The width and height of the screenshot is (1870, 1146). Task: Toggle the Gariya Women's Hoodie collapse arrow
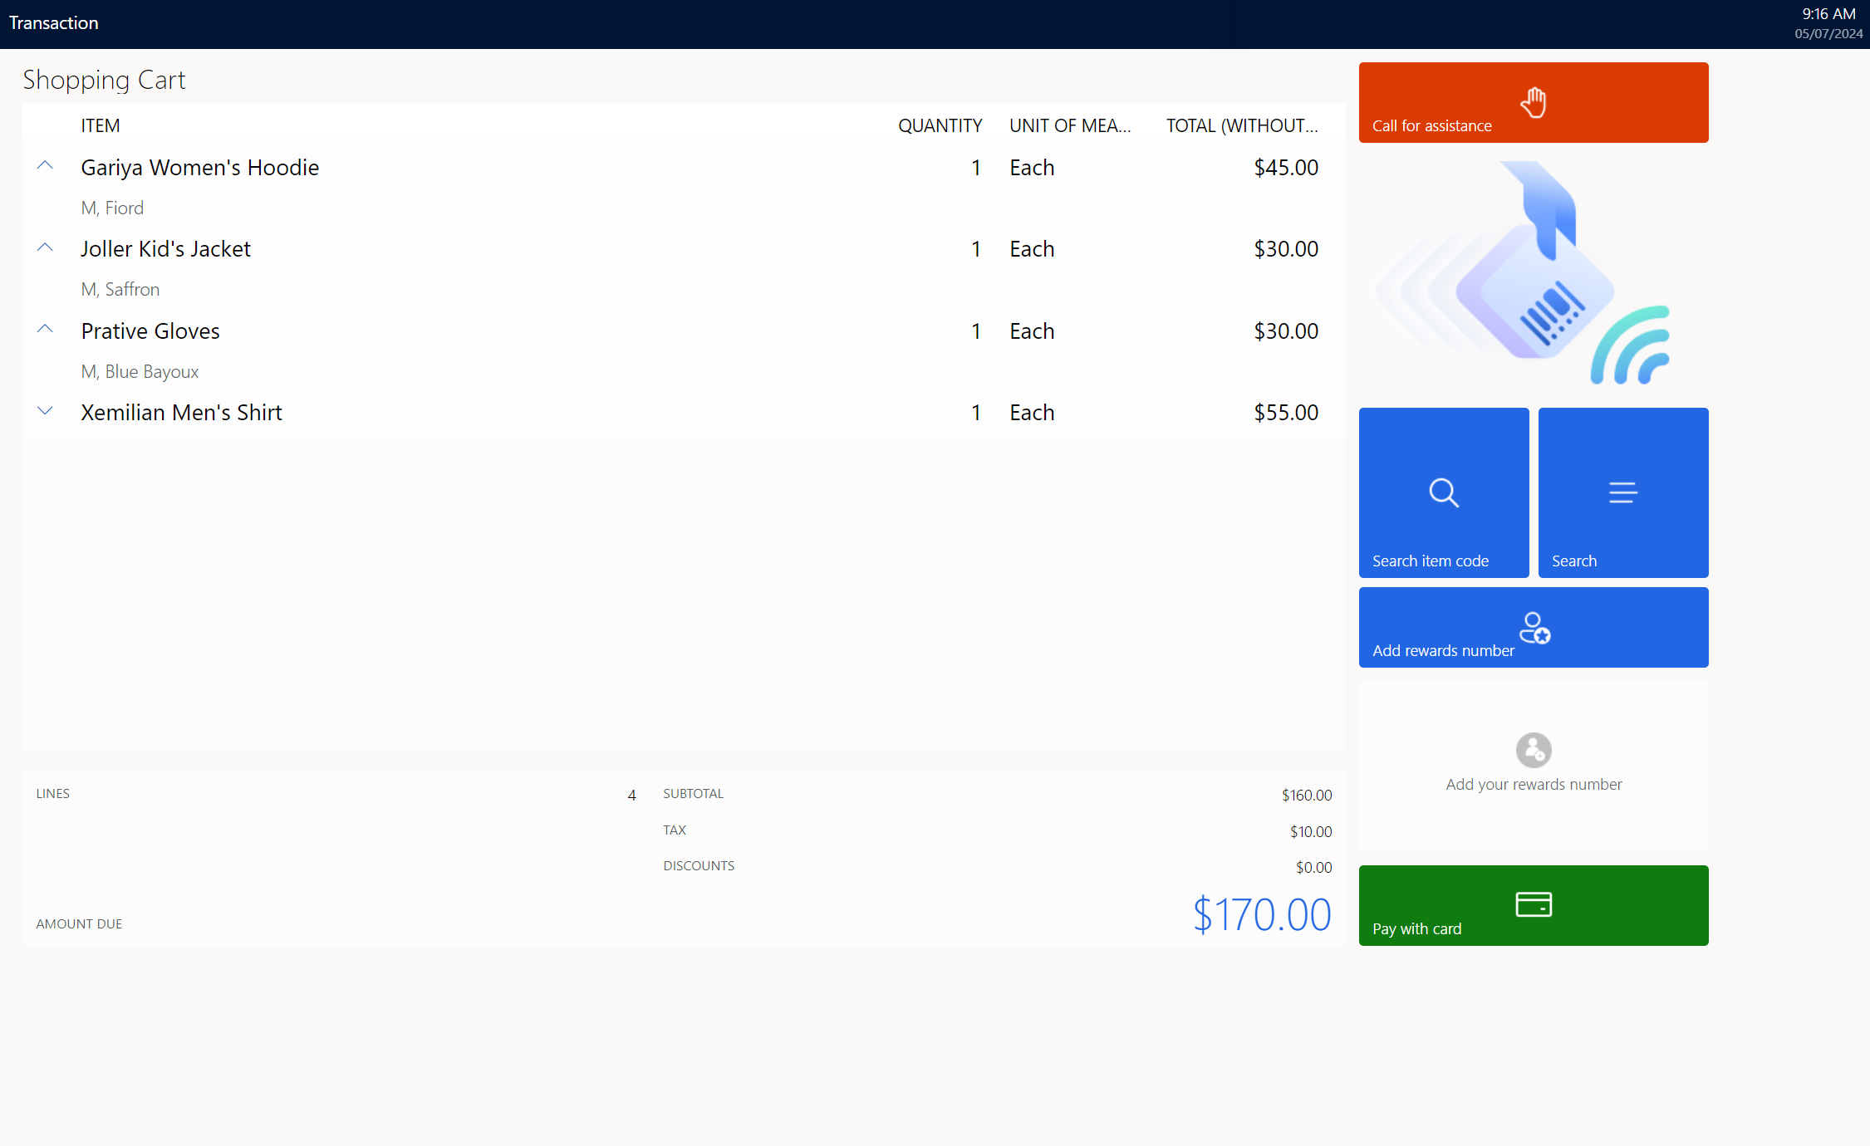pos(44,167)
